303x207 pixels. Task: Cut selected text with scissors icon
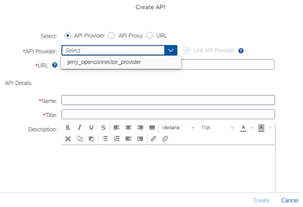[x=68, y=139]
